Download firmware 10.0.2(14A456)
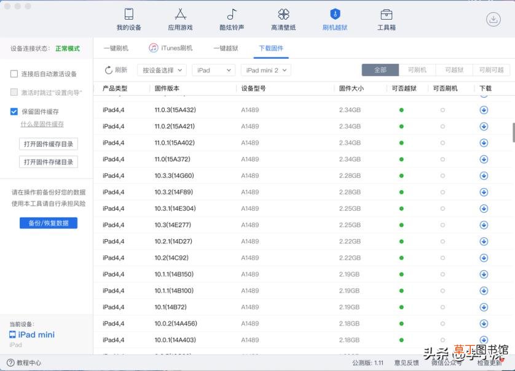The image size is (515, 371). (x=484, y=324)
